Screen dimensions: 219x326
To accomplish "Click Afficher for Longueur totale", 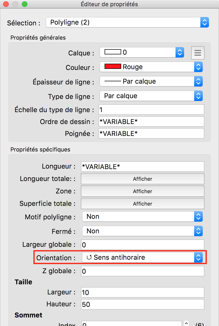I will [142, 179].
